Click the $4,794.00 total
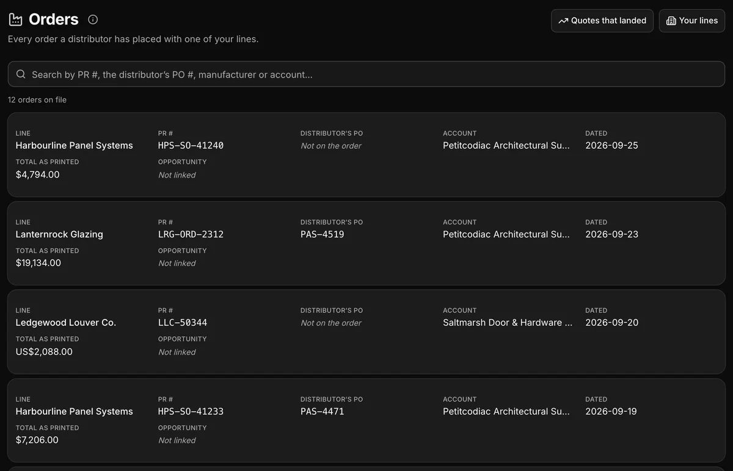The width and height of the screenshot is (733, 471). [38, 174]
